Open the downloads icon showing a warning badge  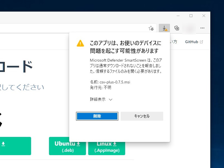click(164, 28)
